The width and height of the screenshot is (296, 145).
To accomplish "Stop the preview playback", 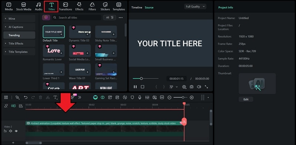I will point(142,87).
